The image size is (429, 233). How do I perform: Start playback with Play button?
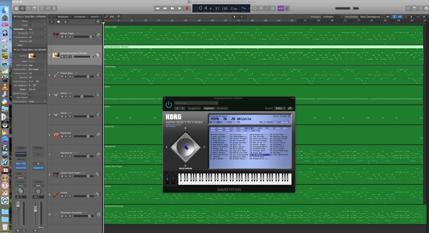[180, 9]
